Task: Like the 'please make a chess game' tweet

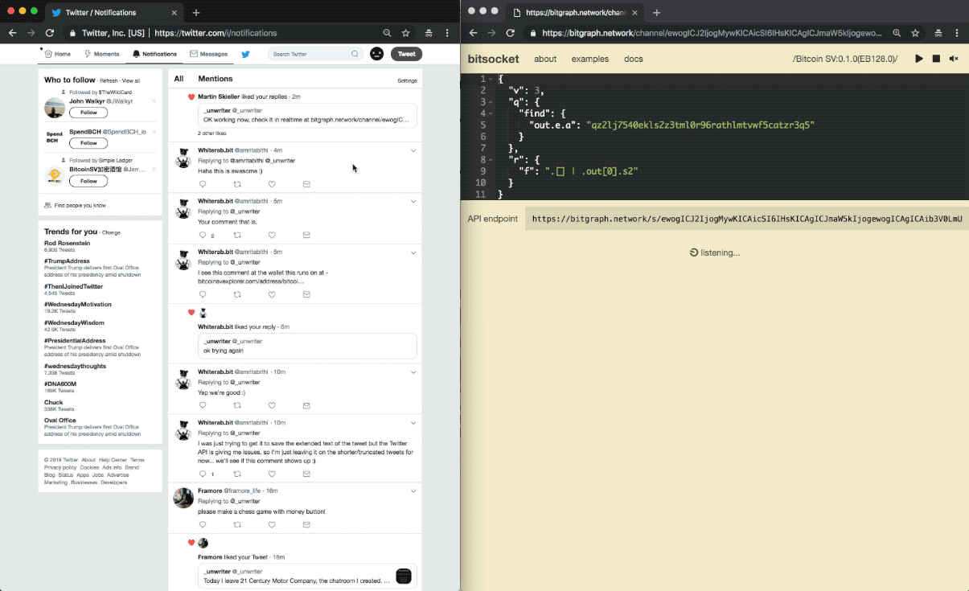Action: pos(272,524)
